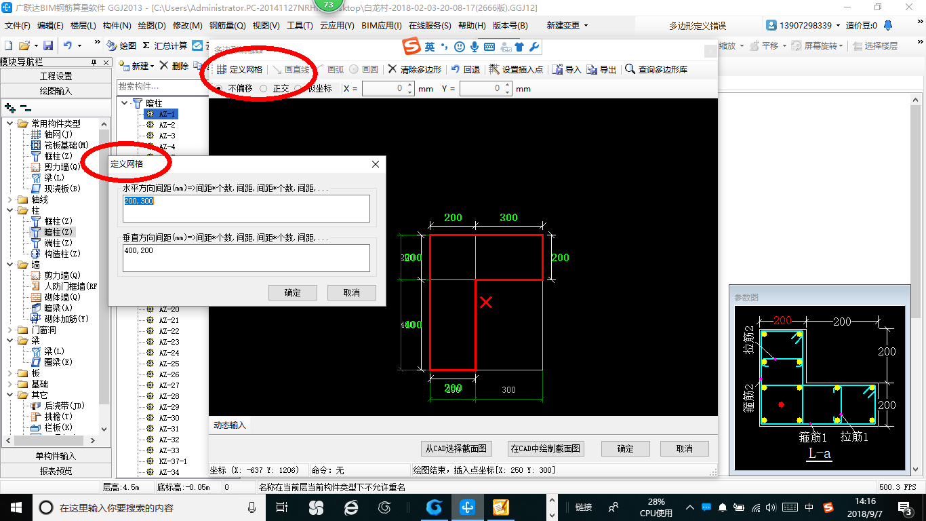The width and height of the screenshot is (926, 521).
Task: Click 取消 in the 定义网格 dialog
Action: tap(352, 292)
